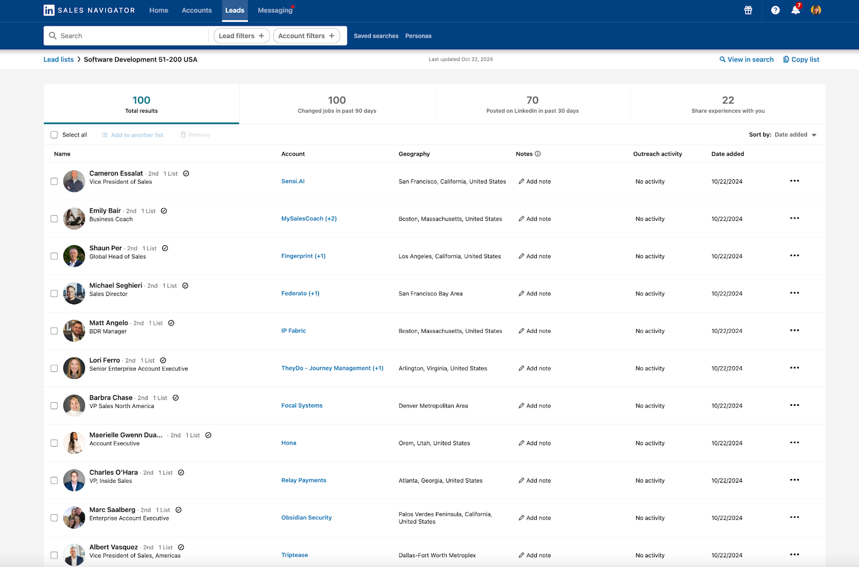Open more options for Lori Ferro

click(x=795, y=368)
